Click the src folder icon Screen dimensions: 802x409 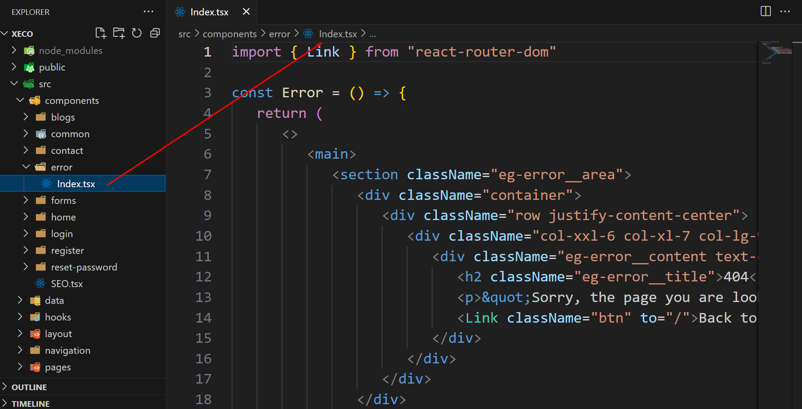[x=29, y=84]
